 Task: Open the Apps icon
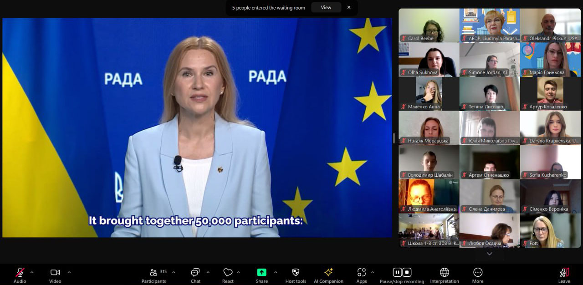pos(362,275)
